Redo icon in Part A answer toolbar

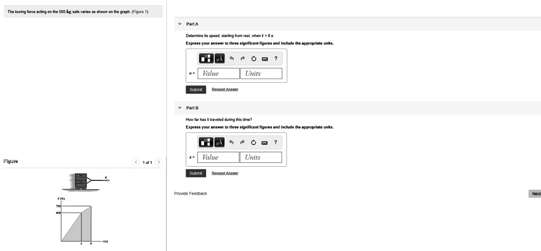click(x=242, y=59)
